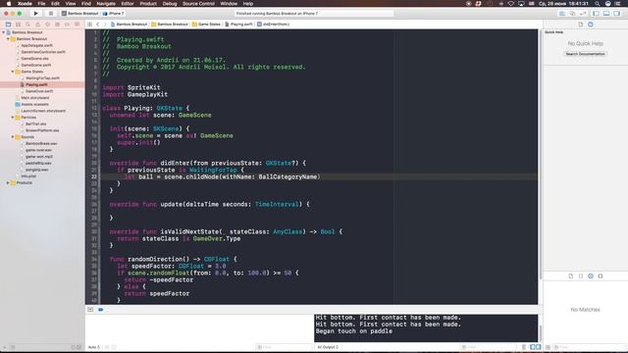Click Playing.swift in the jump bar
Image resolution: width=628 pixels, height=353 pixels.
click(238, 25)
